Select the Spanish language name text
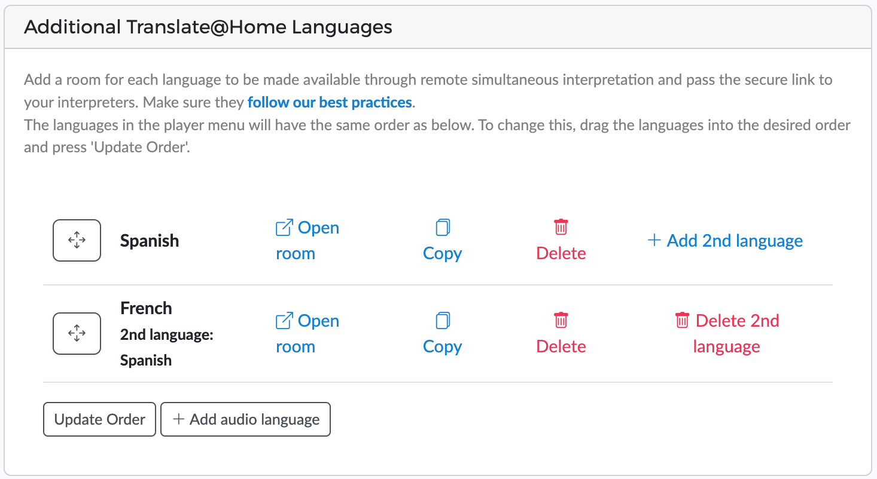The image size is (877, 479). click(150, 241)
